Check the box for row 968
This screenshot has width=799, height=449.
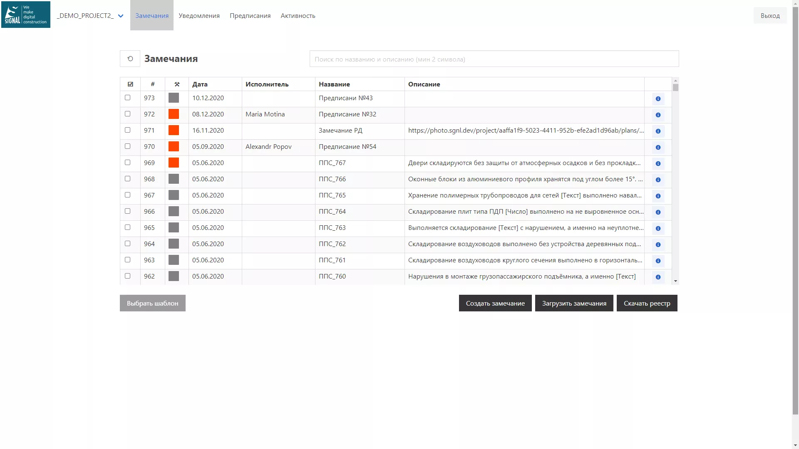128,179
